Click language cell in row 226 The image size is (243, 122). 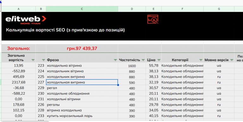pyautogui.click(x=219, y=105)
